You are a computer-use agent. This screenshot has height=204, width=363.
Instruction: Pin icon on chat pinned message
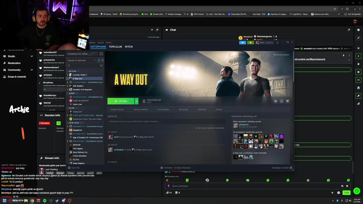point(343,56)
